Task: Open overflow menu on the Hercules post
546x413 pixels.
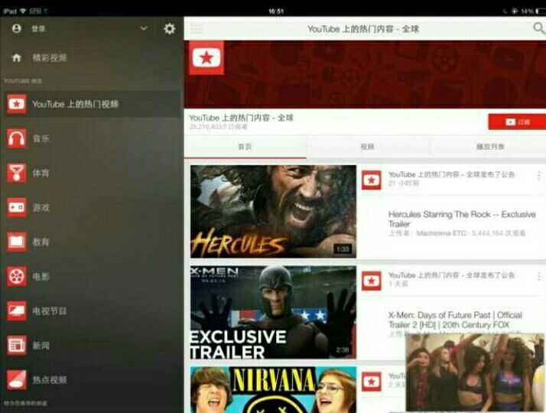Action: (x=538, y=176)
